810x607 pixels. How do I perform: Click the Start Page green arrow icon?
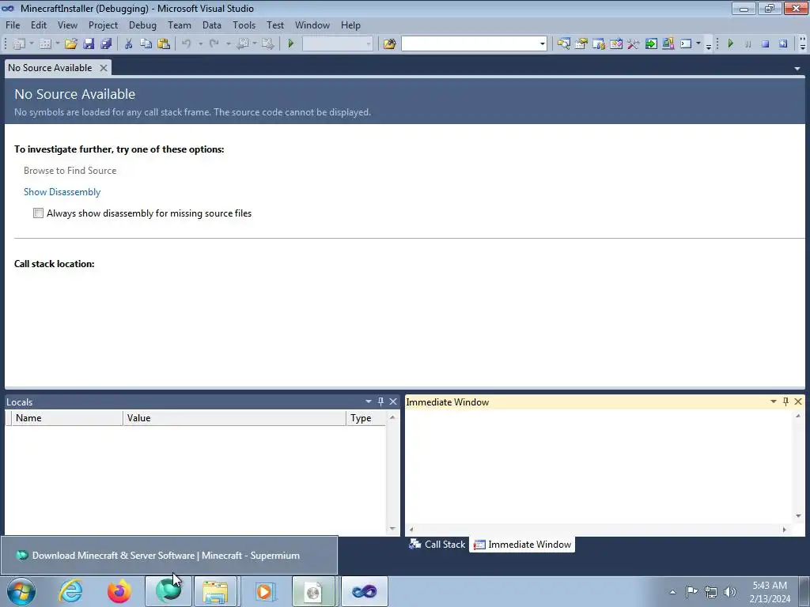[x=651, y=44]
